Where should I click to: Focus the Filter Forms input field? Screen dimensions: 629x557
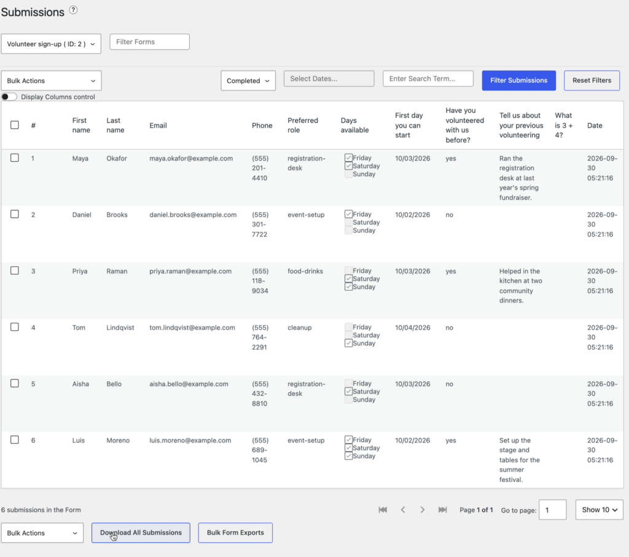tap(150, 42)
